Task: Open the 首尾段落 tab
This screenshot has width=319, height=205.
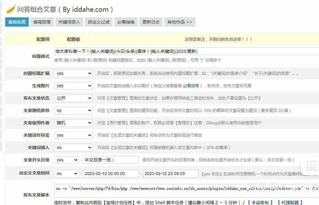Action: point(42,22)
